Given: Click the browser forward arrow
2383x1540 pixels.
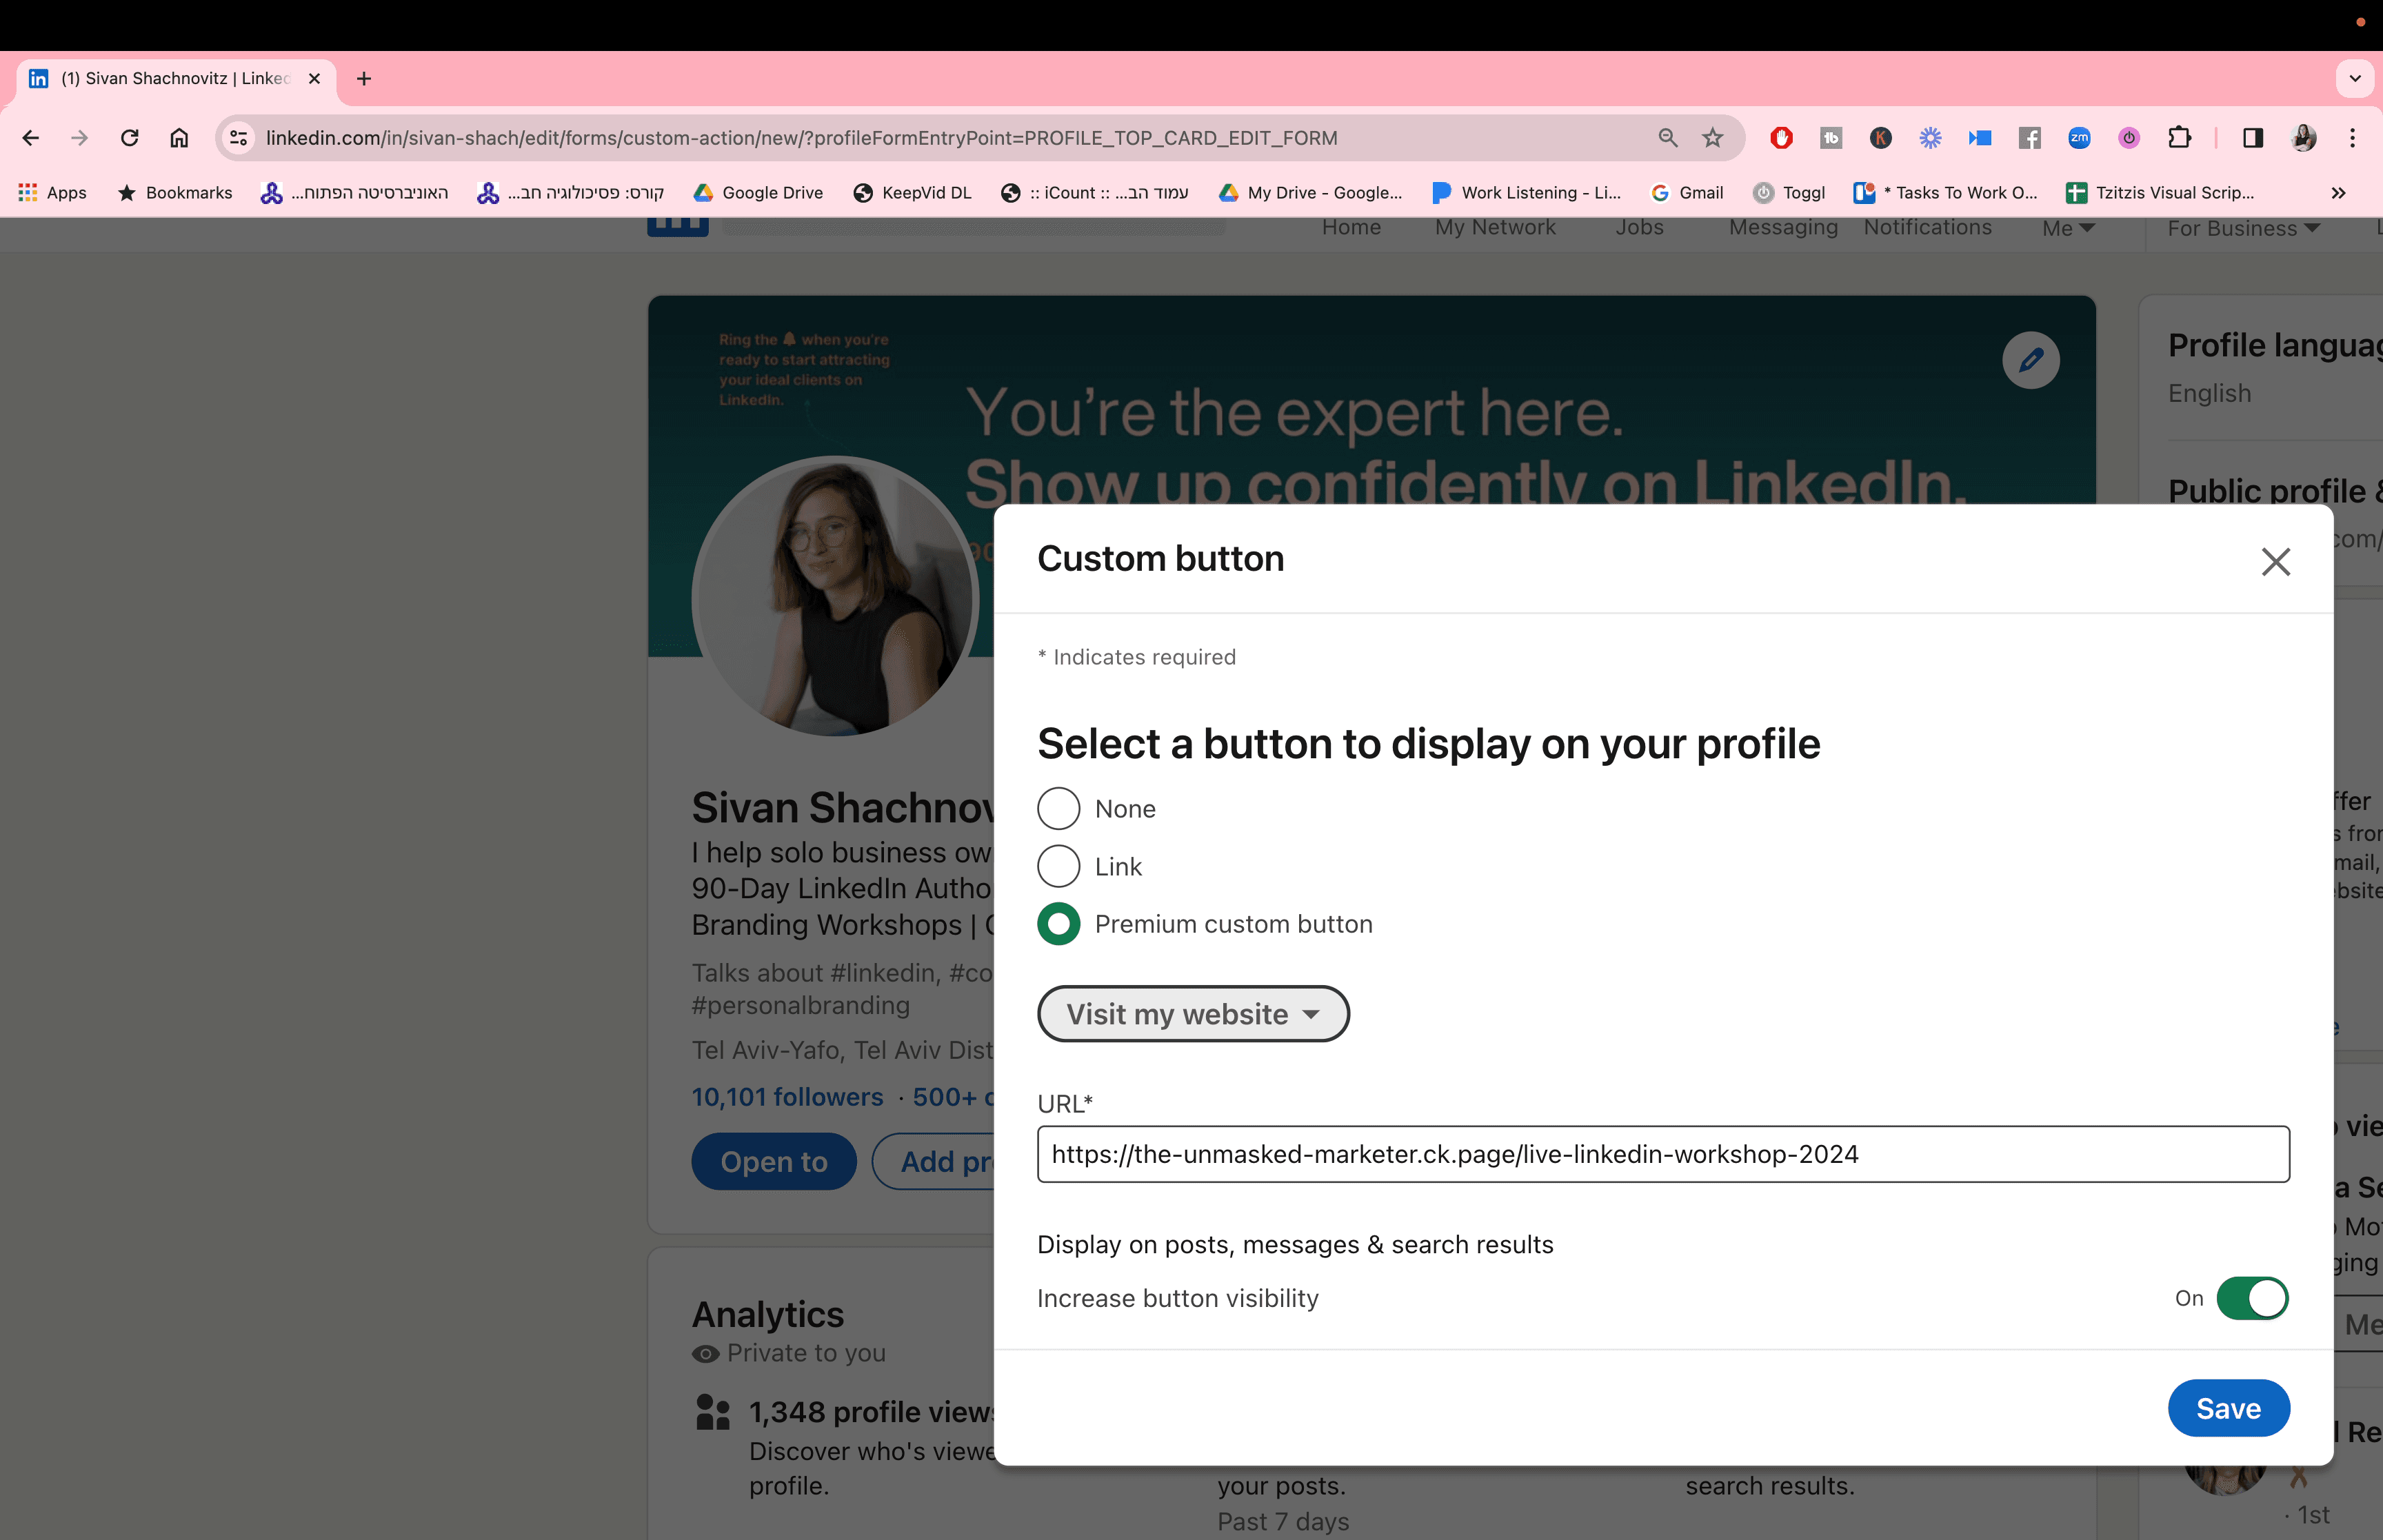Looking at the screenshot, I should pyautogui.click(x=80, y=138).
